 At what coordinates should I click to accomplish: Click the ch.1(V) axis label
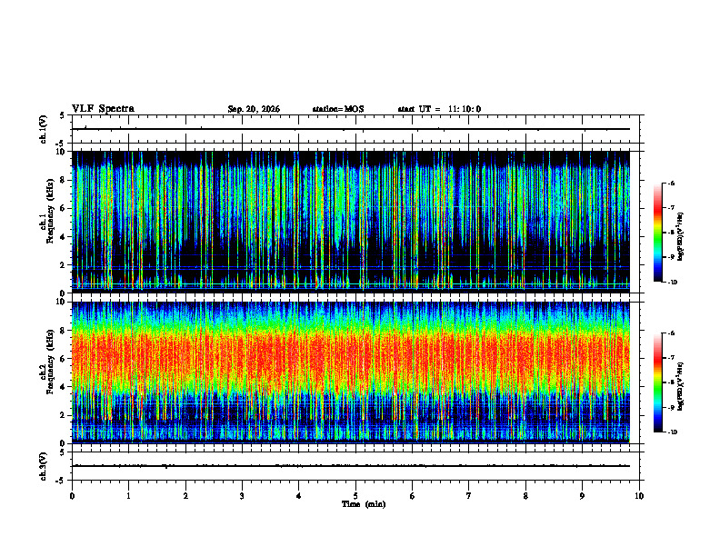point(43,129)
